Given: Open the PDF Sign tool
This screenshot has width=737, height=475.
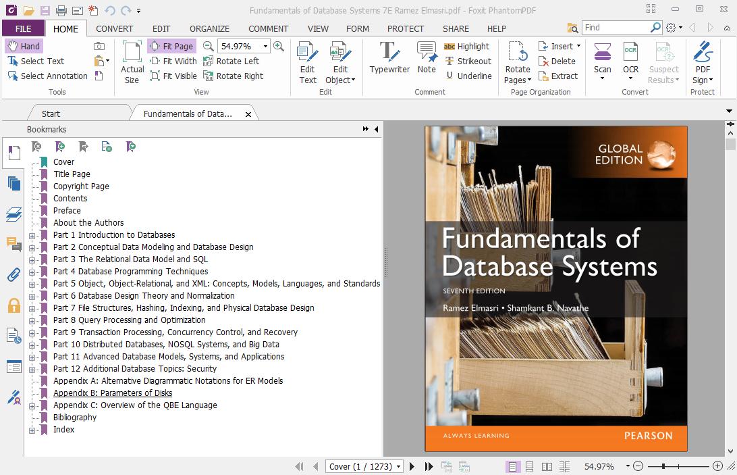Looking at the screenshot, I should [x=703, y=63].
